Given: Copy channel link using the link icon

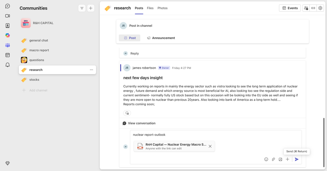Looking at the screenshot, I should (313, 8).
